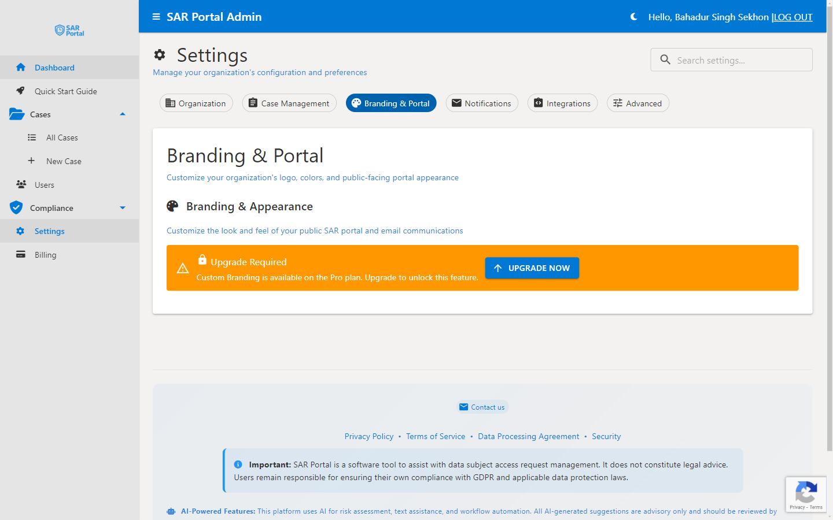The width and height of the screenshot is (833, 520).
Task: Click the search magnifier icon
Action: pos(665,60)
